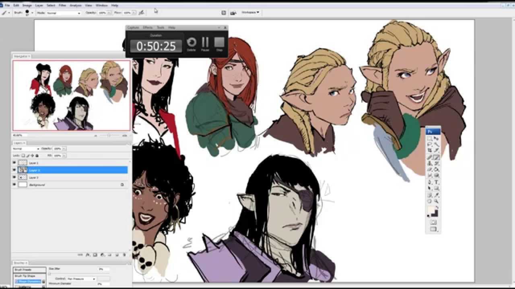Select the Rectangular Marquee tool
515x289 pixels.
[x=430, y=138]
